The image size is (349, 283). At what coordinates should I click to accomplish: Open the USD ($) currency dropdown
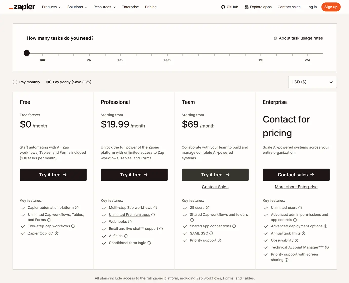pyautogui.click(x=312, y=82)
